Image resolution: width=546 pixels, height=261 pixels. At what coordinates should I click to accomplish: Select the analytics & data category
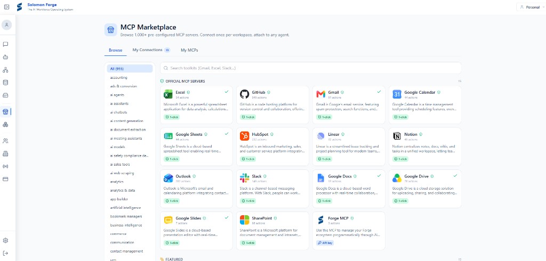(x=130, y=190)
